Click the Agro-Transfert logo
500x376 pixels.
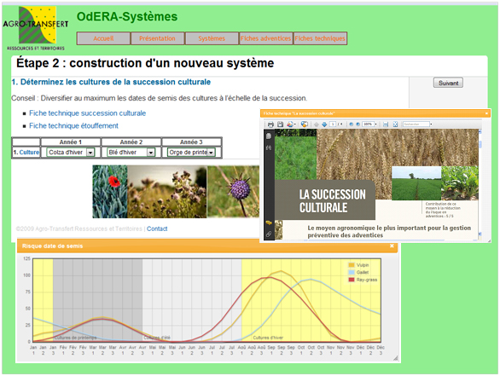(36, 28)
